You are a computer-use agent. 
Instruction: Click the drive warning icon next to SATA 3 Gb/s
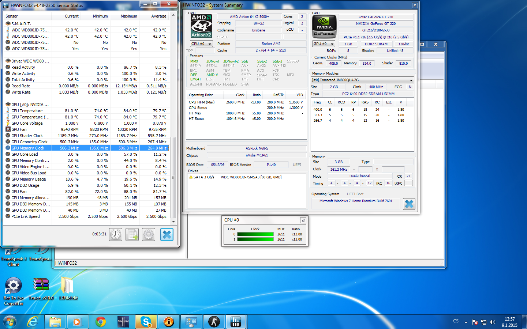click(x=191, y=177)
